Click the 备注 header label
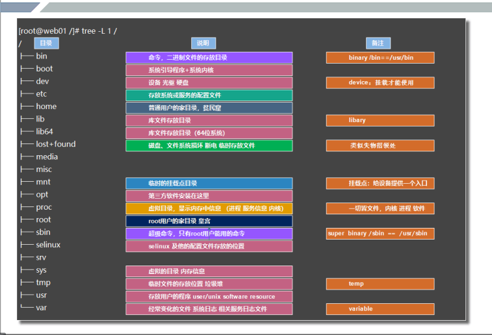Image resolution: width=492 pixels, height=335 pixels. 378,43
